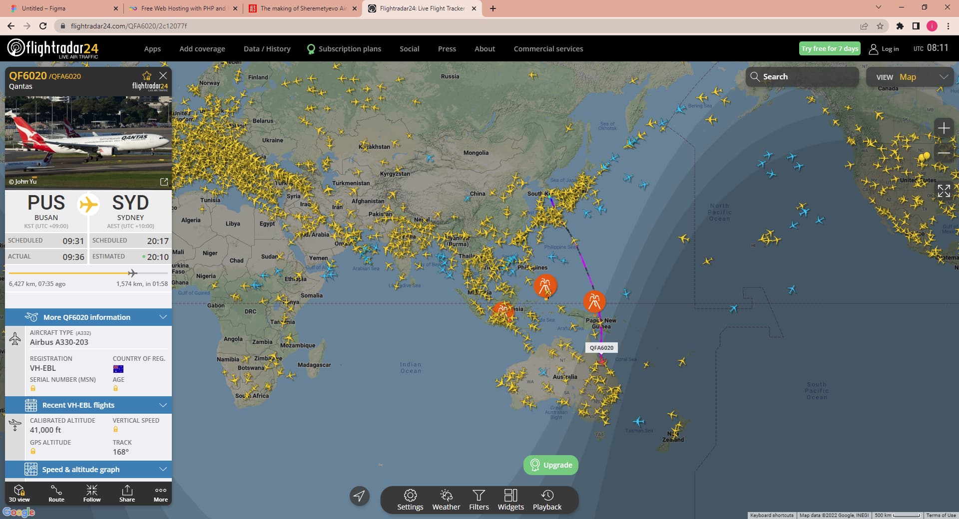
Task: Open Commercial services menu
Action: 548,49
